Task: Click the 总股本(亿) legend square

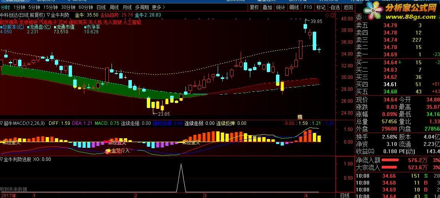Action: click(1, 27)
